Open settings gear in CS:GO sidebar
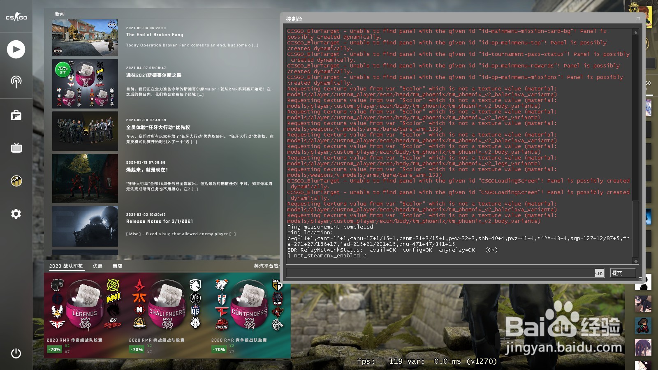This screenshot has height=370, width=658. [x=16, y=214]
